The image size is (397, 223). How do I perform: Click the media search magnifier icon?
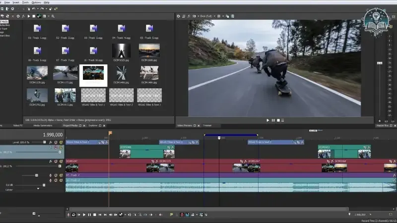tap(53, 16)
